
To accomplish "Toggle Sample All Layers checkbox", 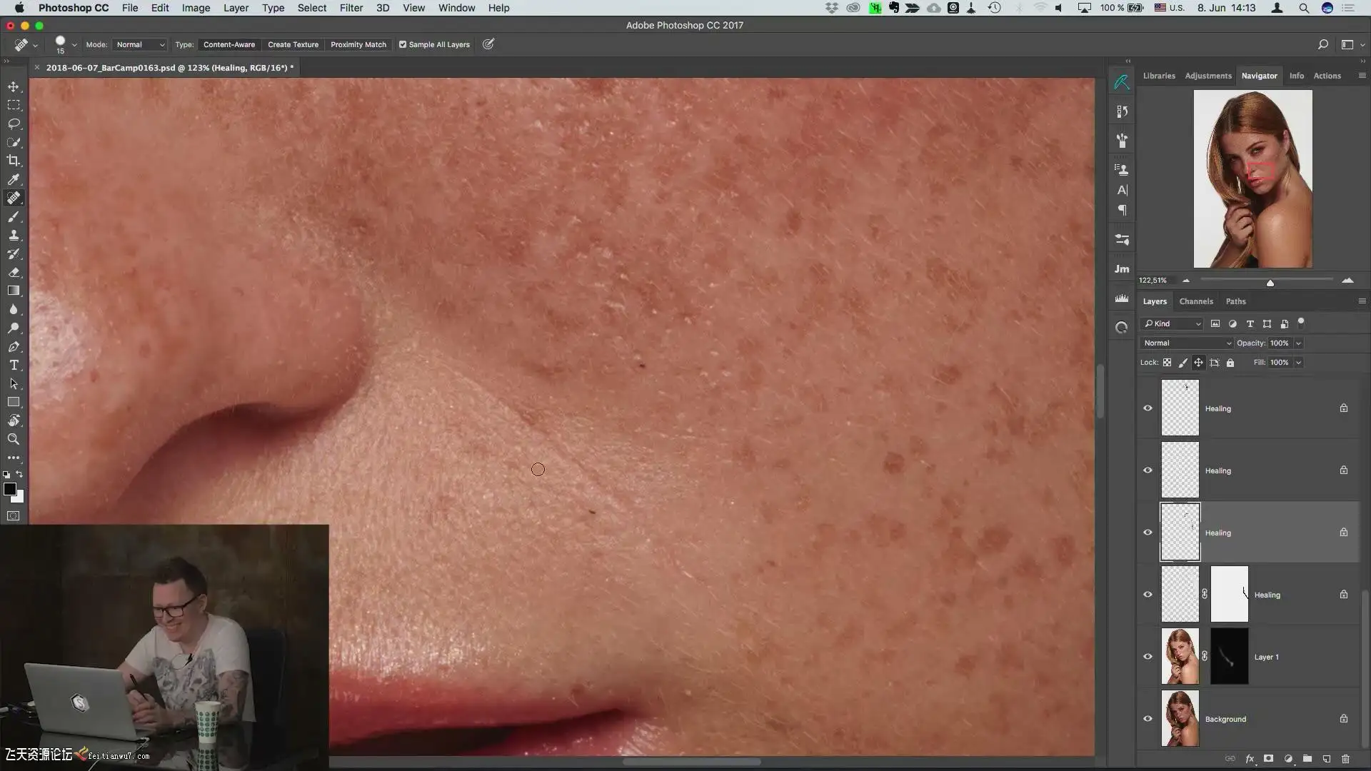I will (x=403, y=44).
